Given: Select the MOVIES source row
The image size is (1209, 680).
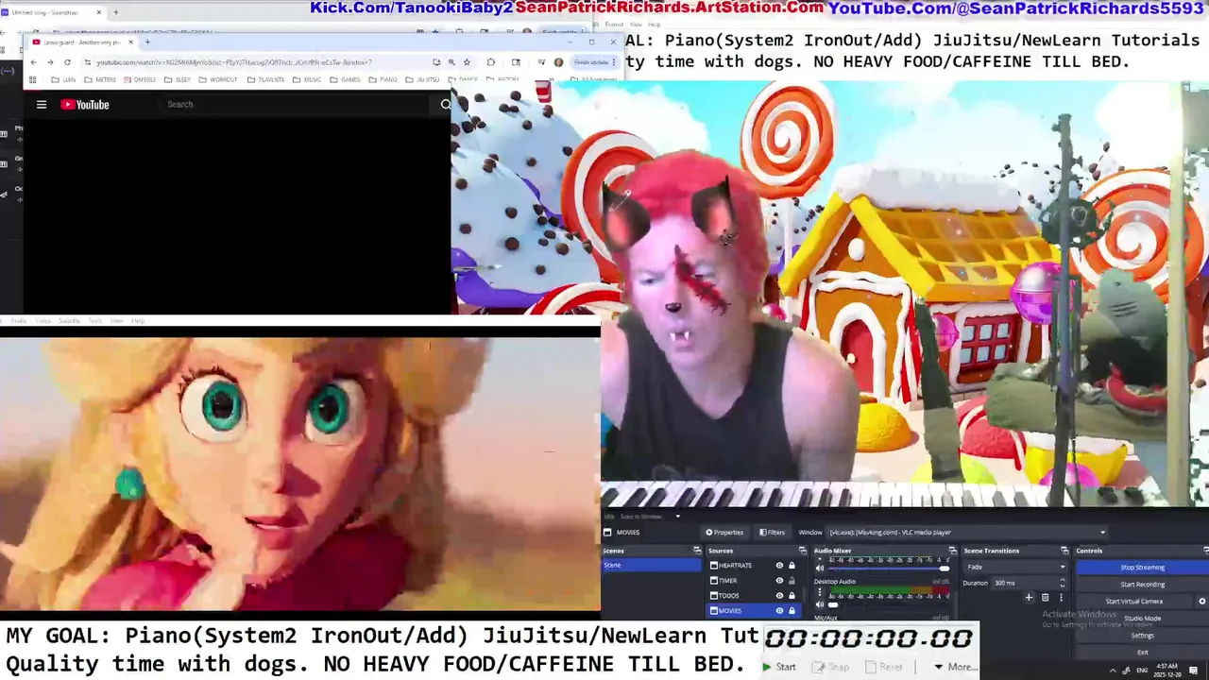Looking at the screenshot, I should pos(753,611).
